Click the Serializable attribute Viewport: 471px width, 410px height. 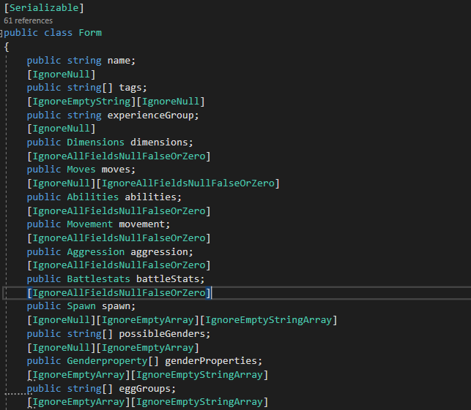click(x=44, y=8)
